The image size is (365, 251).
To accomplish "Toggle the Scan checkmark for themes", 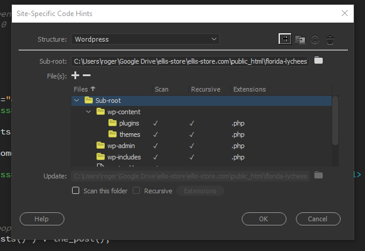I will coord(155,134).
